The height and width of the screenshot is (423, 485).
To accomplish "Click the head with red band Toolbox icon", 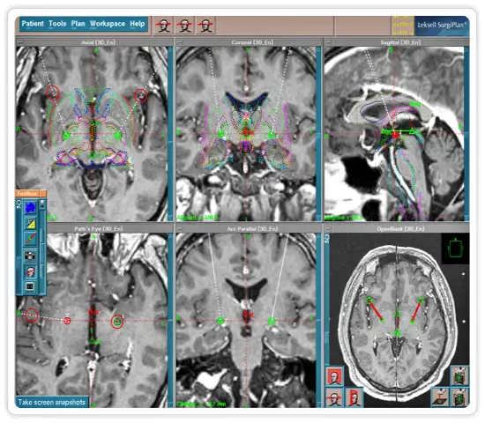I will tap(30, 272).
